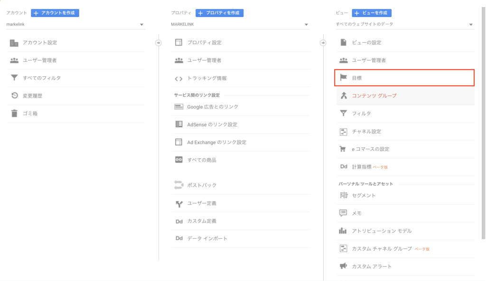The height and width of the screenshot is (281, 486).
Task: Click the ユーザー定義 fork icon
Action: click(x=179, y=204)
